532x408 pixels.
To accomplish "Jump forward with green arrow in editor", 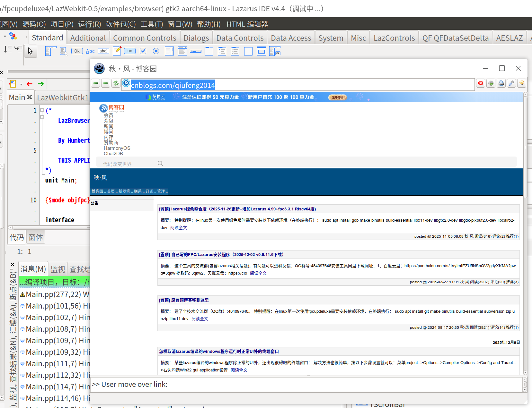I will [41, 84].
